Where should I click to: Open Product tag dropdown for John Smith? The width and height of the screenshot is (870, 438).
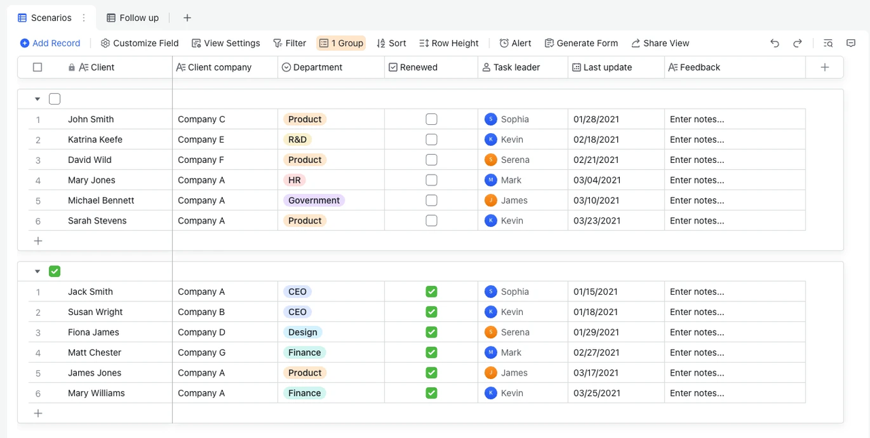(304, 119)
